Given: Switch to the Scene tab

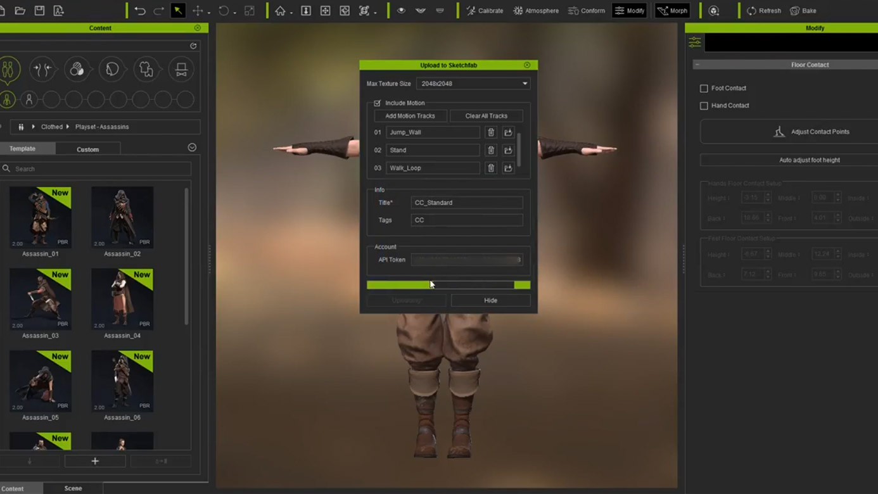Looking at the screenshot, I should point(73,488).
